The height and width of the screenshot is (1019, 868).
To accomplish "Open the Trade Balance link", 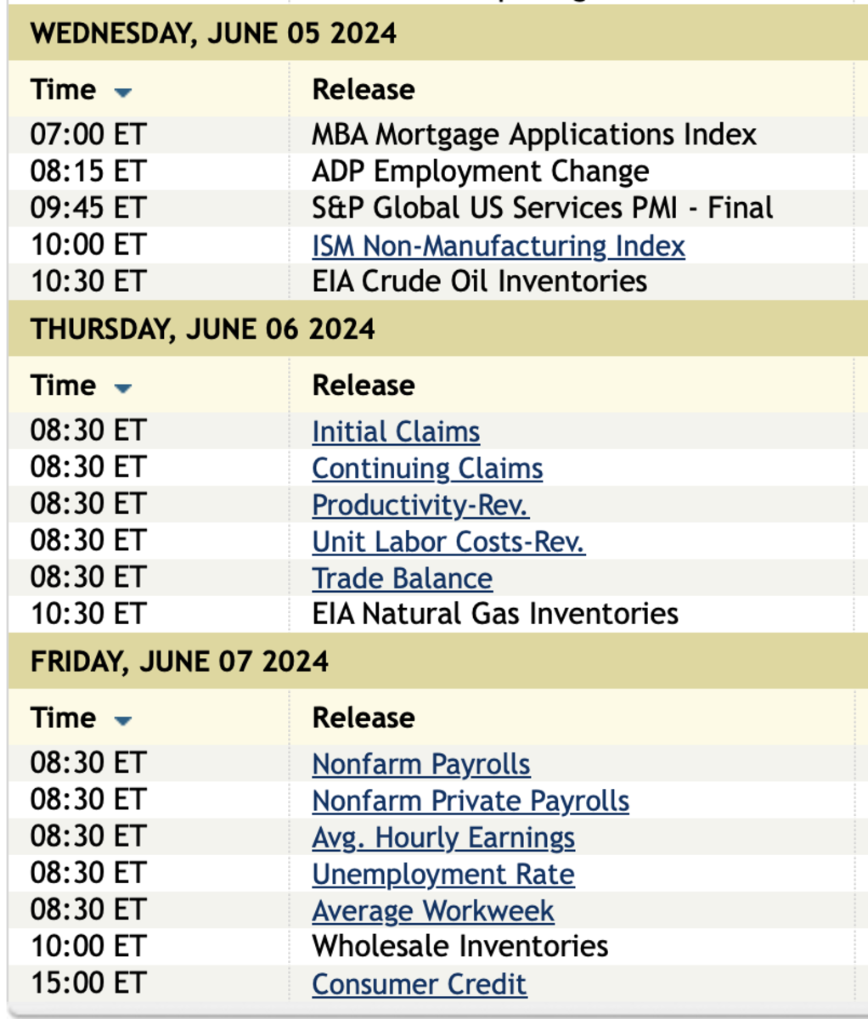I will pyautogui.click(x=402, y=578).
